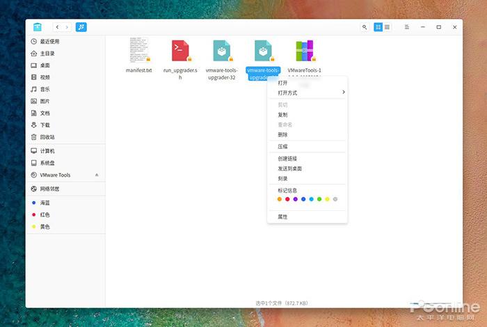
Task: Open the 下载 downloads folder in sidebar
Action: click(x=45, y=125)
